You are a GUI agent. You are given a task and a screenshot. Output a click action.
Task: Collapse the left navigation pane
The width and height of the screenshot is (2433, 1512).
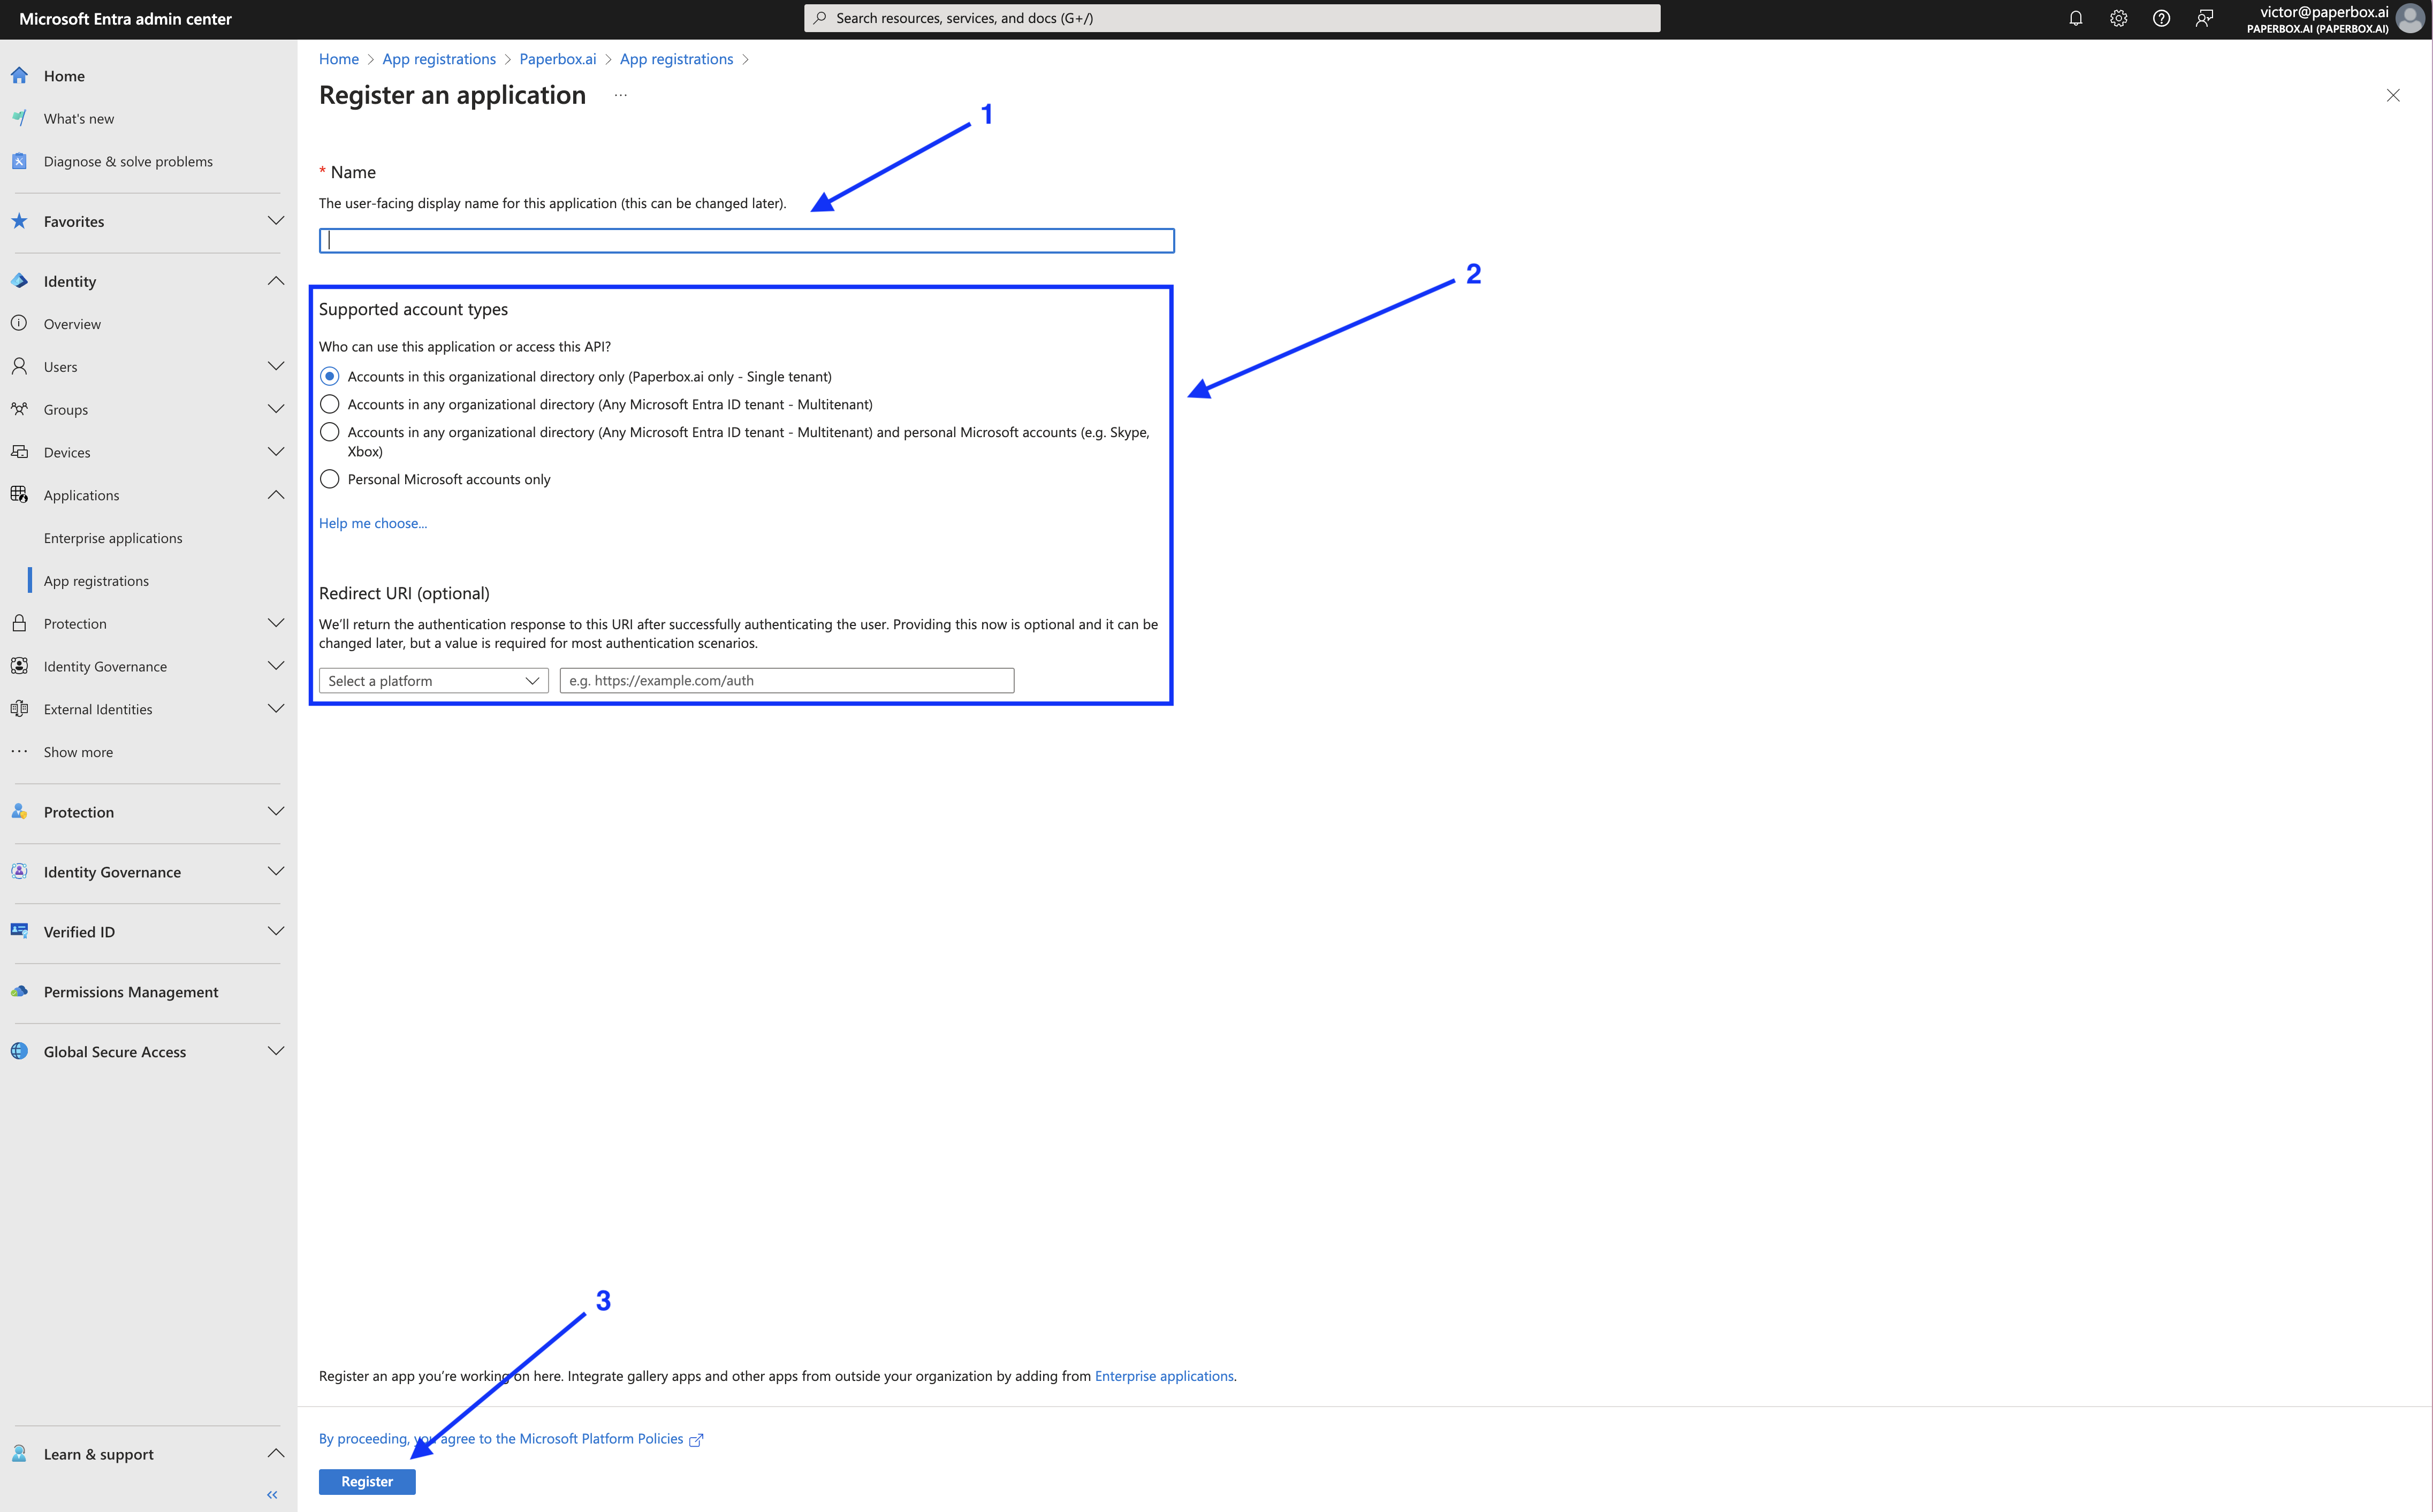[x=271, y=1494]
